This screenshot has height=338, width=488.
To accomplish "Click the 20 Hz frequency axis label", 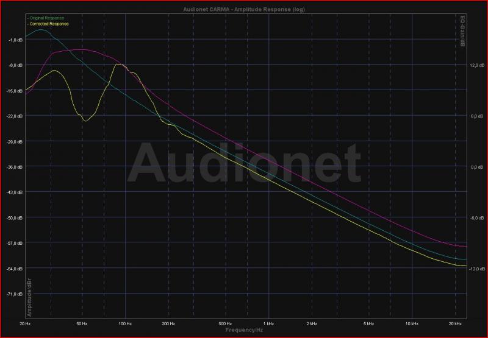I will click(x=26, y=324).
